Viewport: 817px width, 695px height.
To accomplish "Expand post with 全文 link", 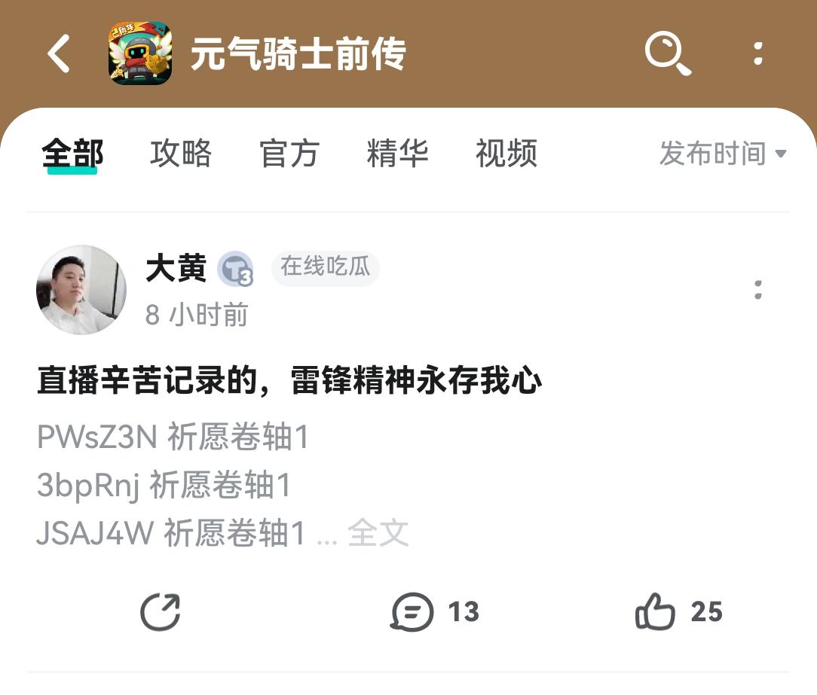I will [378, 532].
